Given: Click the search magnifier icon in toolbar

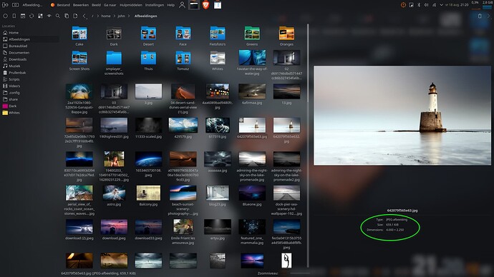Looking at the screenshot, I should point(58,16).
